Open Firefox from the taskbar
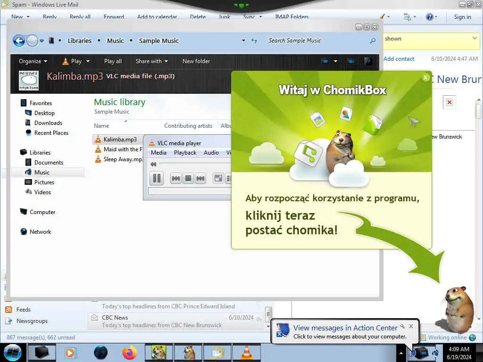The height and width of the screenshot is (362, 483). coord(129,353)
